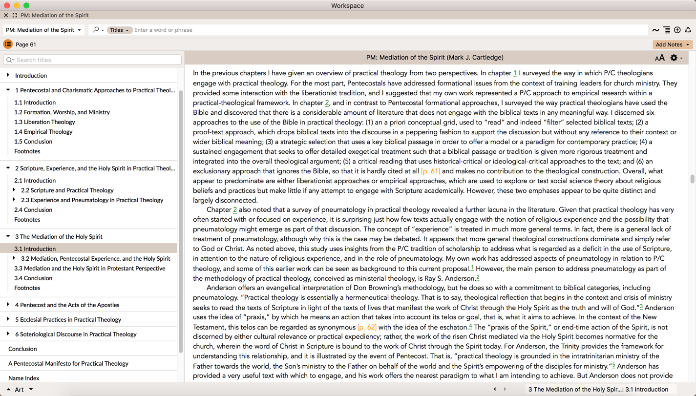The image size is (696, 396).
Task: Toggle the orange table of contents icon
Action: point(8,44)
